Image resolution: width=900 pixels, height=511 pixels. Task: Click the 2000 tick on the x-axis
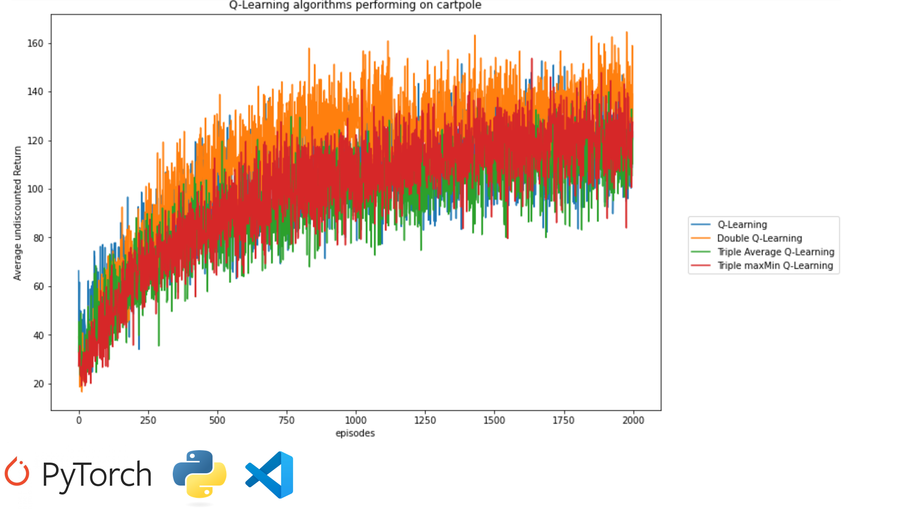633,420
